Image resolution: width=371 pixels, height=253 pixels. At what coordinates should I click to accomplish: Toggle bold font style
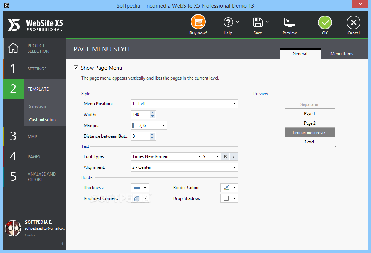225,156
